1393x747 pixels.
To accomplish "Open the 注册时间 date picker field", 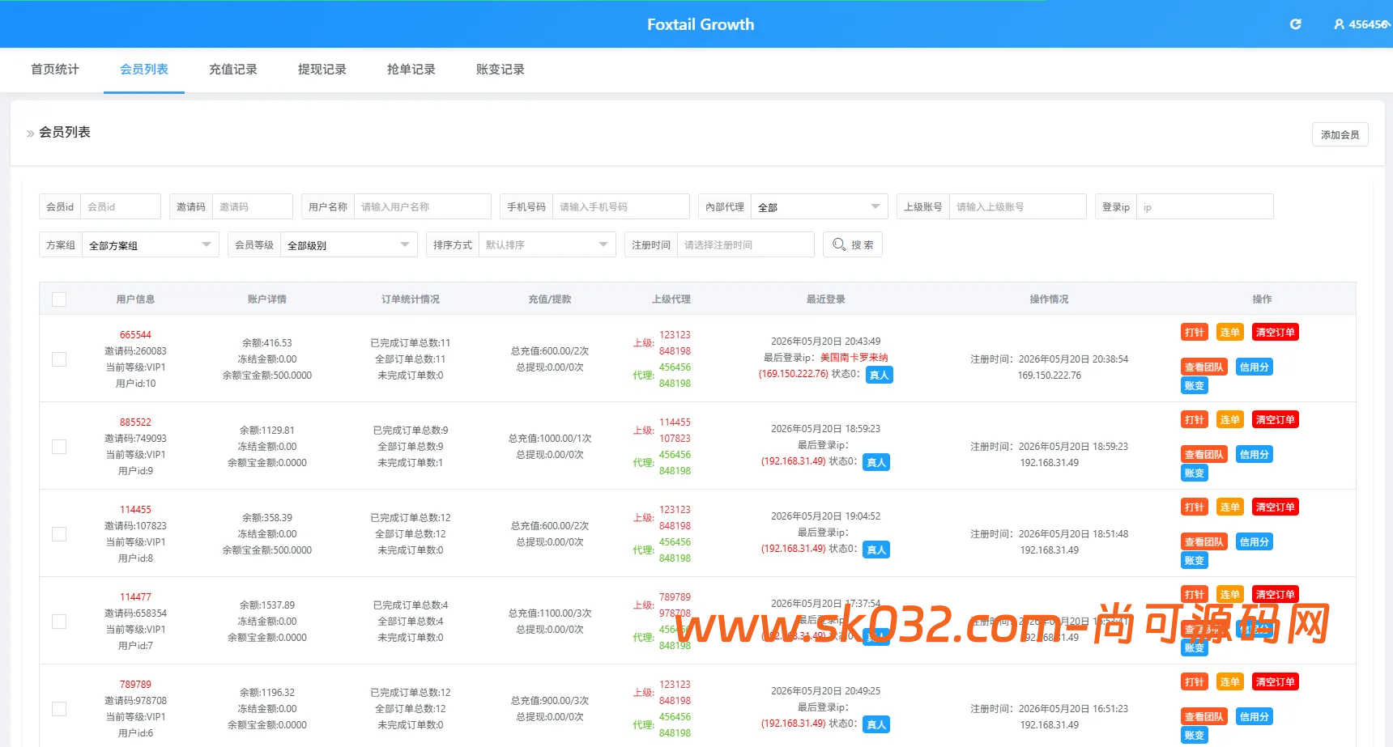I will tap(745, 245).
